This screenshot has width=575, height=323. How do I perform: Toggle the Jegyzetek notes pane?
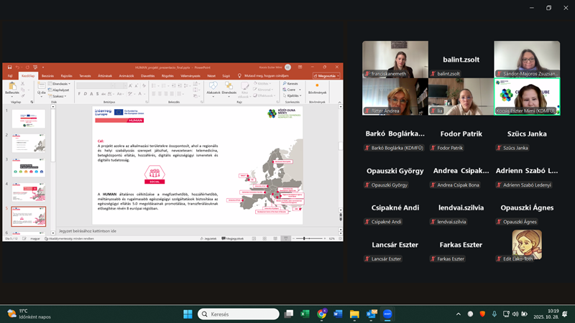pos(210,238)
